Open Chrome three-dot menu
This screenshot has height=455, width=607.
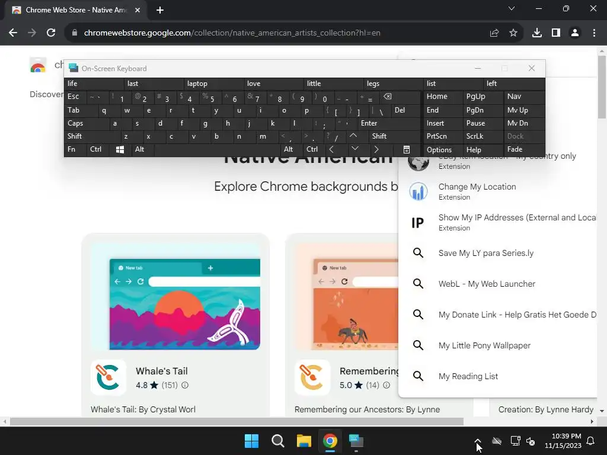(594, 33)
